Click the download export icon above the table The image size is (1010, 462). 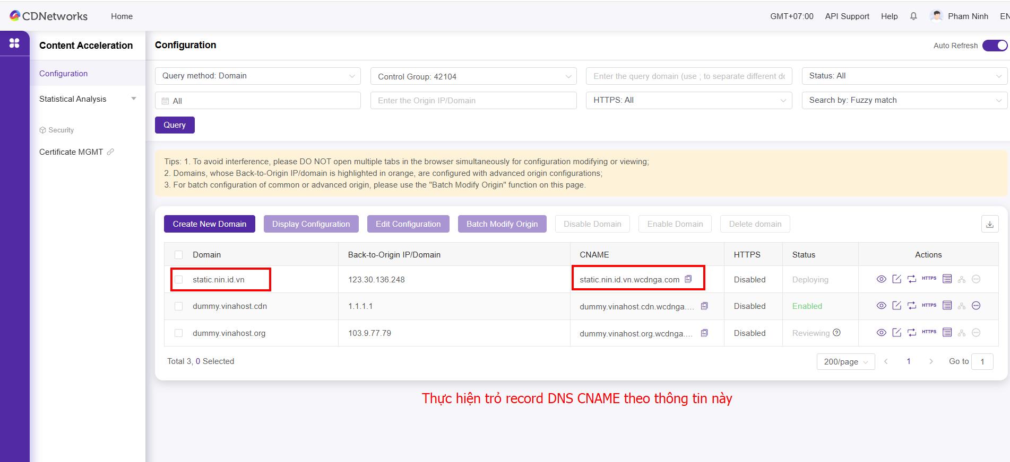click(990, 224)
